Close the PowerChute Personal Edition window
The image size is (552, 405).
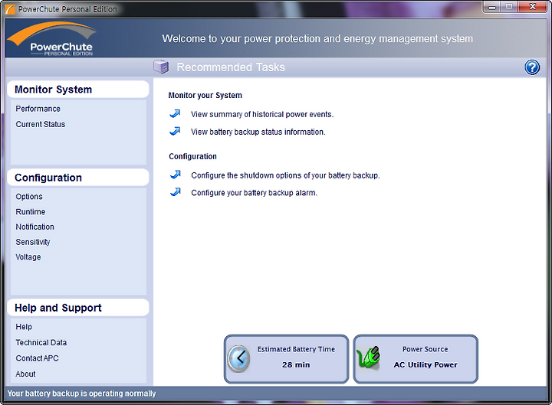tap(532, 7)
